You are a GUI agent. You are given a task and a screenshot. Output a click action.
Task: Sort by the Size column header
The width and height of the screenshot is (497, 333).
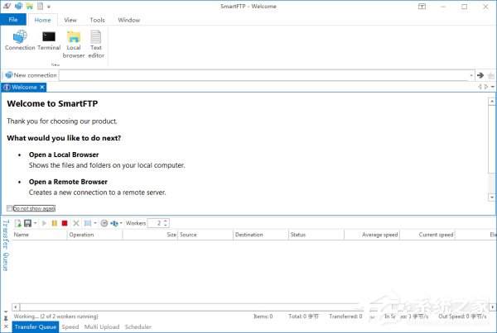coord(150,235)
